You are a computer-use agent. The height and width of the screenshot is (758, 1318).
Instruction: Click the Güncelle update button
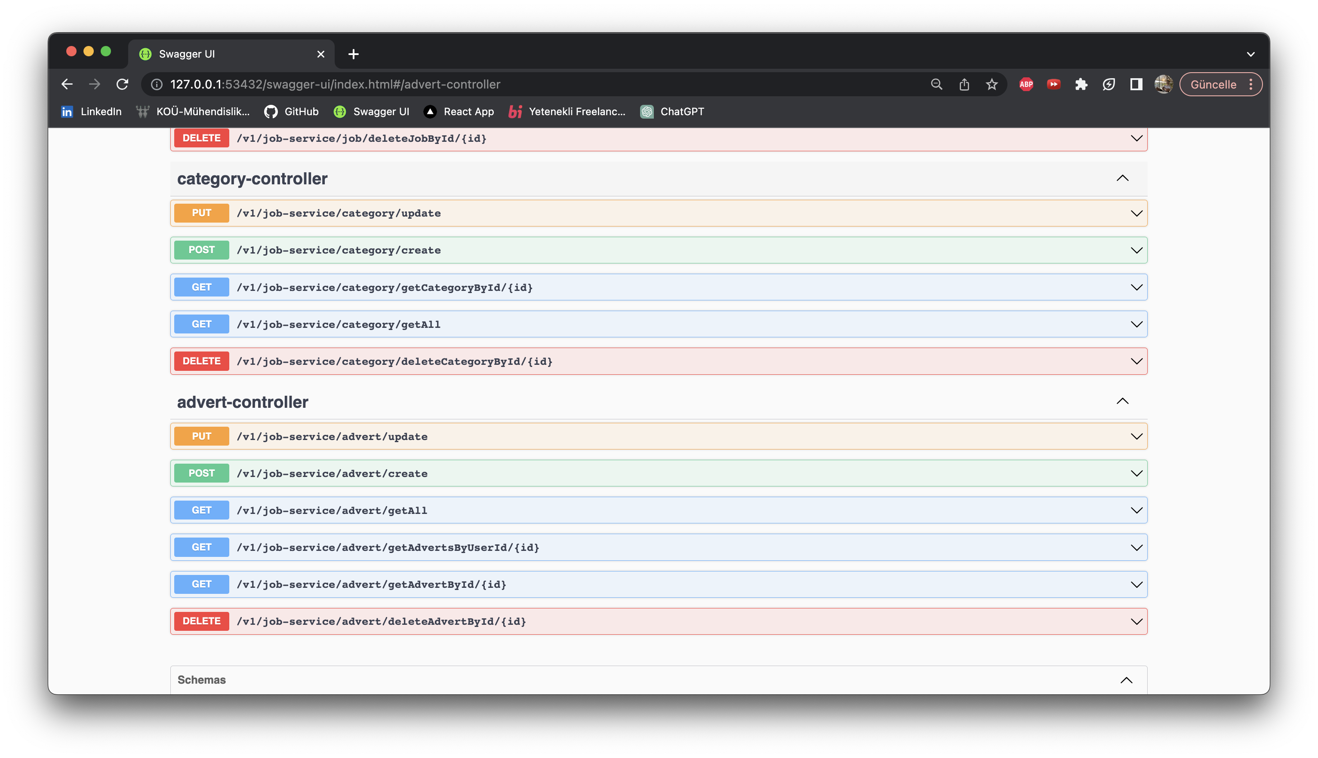(x=1213, y=84)
